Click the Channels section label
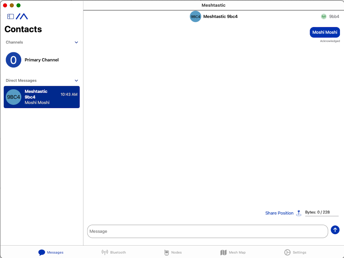This screenshot has height=258, width=344. point(14,42)
